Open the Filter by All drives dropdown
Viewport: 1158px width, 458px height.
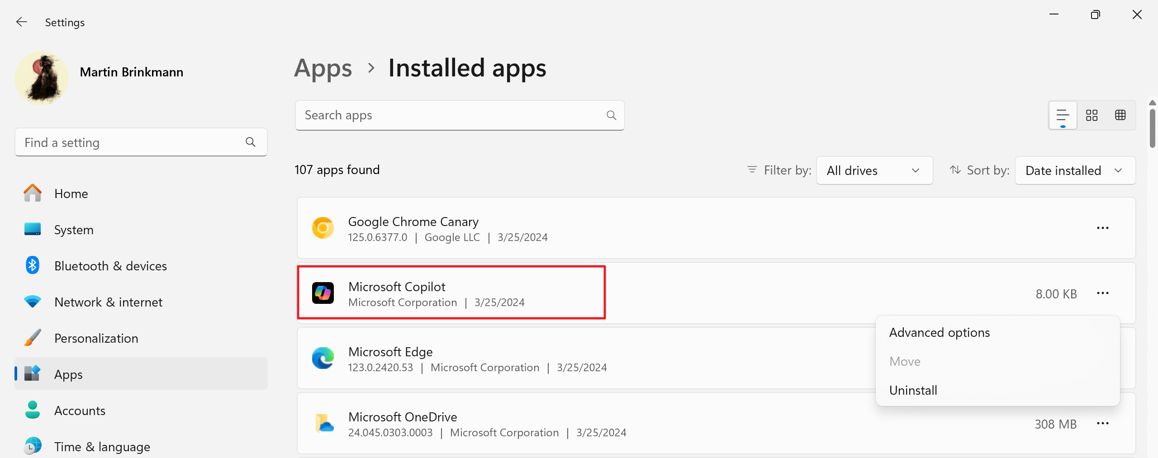pos(874,170)
